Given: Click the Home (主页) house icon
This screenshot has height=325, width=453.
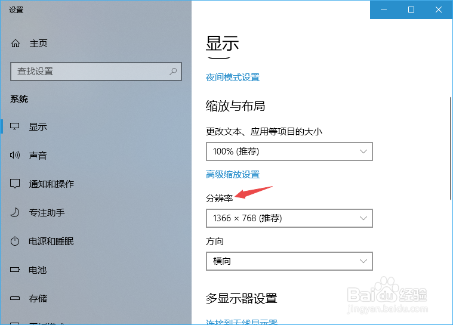Looking at the screenshot, I should pos(16,44).
